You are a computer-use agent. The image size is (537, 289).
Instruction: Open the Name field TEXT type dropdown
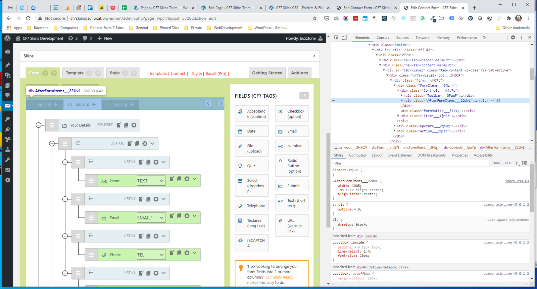151,181
